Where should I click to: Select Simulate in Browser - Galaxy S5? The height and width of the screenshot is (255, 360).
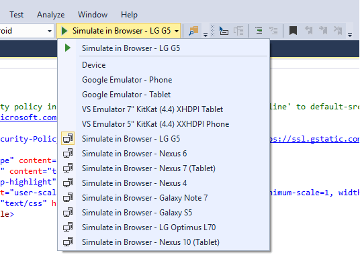click(x=163, y=213)
